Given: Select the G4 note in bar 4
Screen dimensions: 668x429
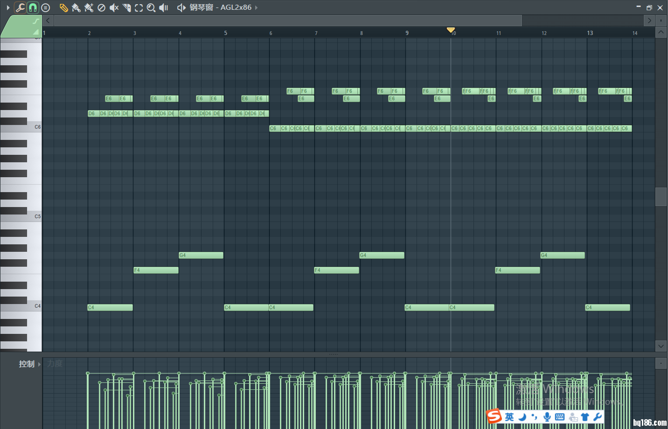Looking at the screenshot, I should 201,255.
